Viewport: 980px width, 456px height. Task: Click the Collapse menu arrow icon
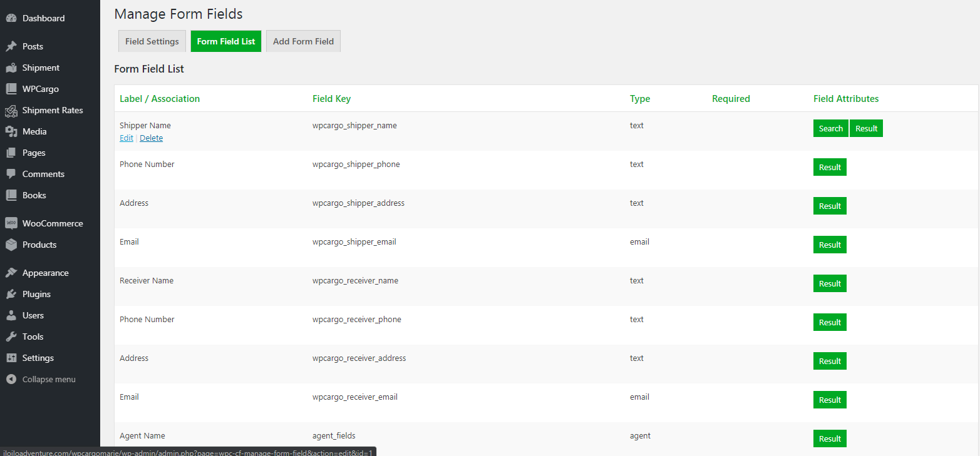pos(11,379)
